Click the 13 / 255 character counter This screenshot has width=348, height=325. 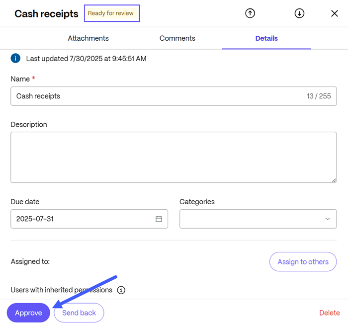319,96
